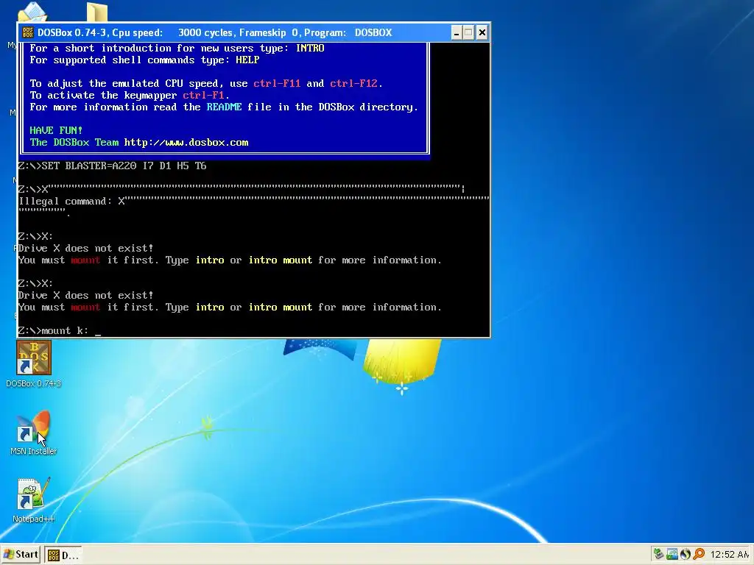Click the 'SET BLASTER=A220 I7 D1 H5 T6' line
This screenshot has height=565, width=754.
[x=112, y=166]
